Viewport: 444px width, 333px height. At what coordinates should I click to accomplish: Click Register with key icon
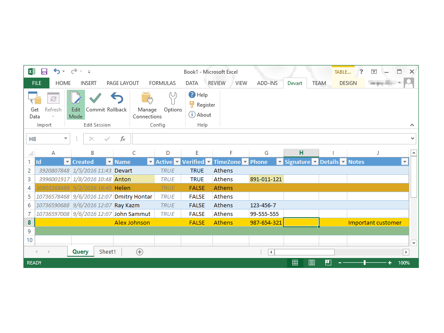[x=202, y=105]
